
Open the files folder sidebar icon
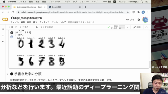coord(3,42)
